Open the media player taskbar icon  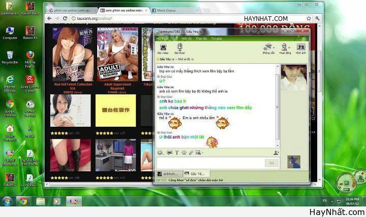(57, 201)
